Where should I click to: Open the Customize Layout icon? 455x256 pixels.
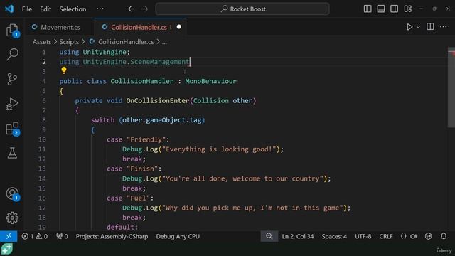(407, 9)
